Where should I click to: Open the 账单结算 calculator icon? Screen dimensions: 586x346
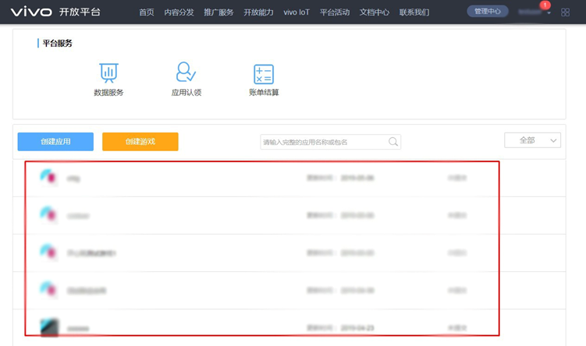264,73
